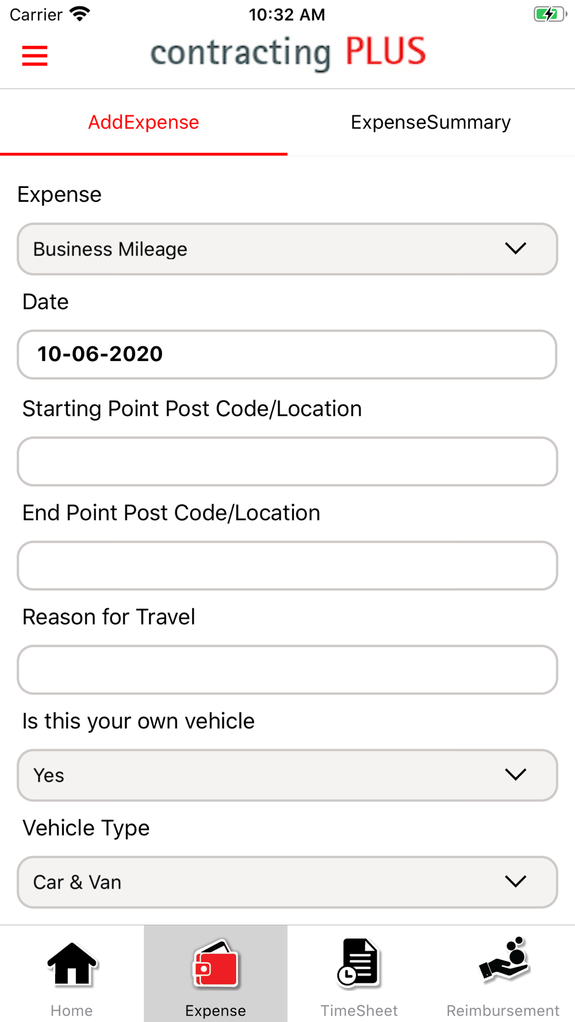Select the date field showing 10-06-2020
575x1022 pixels.
click(x=287, y=354)
